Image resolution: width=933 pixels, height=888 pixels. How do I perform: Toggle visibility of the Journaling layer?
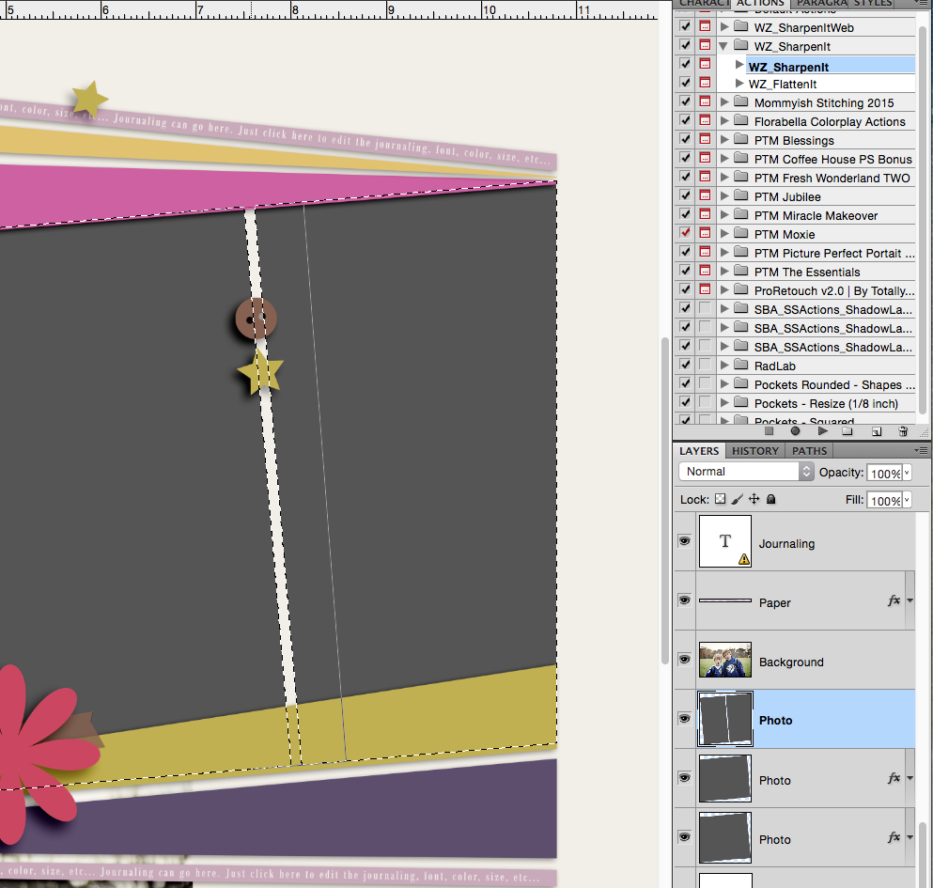click(x=684, y=540)
